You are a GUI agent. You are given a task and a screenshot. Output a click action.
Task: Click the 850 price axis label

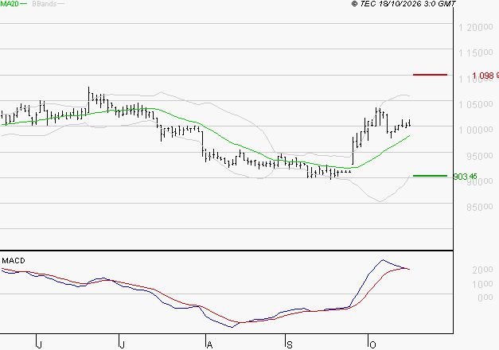click(x=480, y=207)
